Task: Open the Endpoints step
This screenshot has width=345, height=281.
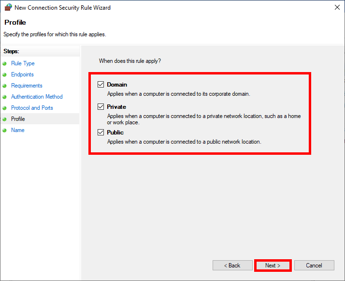Action: pyautogui.click(x=22, y=74)
